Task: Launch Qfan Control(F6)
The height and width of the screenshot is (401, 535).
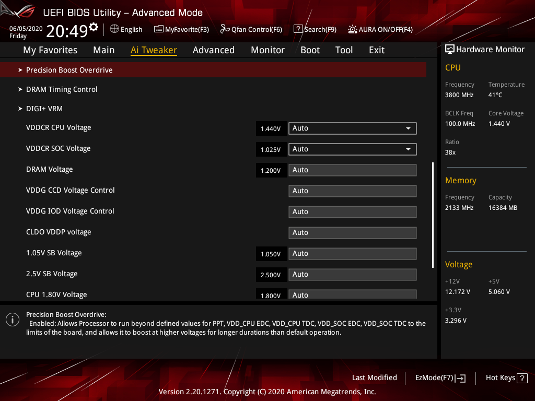Action: [x=251, y=29]
